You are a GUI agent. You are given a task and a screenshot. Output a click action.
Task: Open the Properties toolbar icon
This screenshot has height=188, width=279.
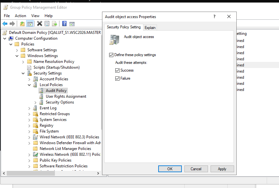point(47,24)
